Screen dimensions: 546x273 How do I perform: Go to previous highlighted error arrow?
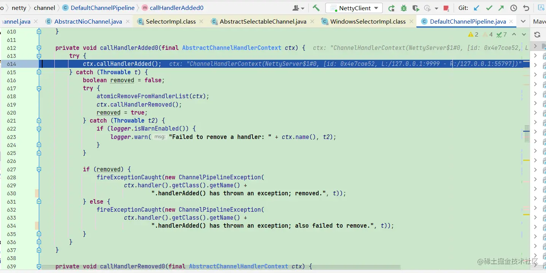pyautogui.click(x=514, y=35)
